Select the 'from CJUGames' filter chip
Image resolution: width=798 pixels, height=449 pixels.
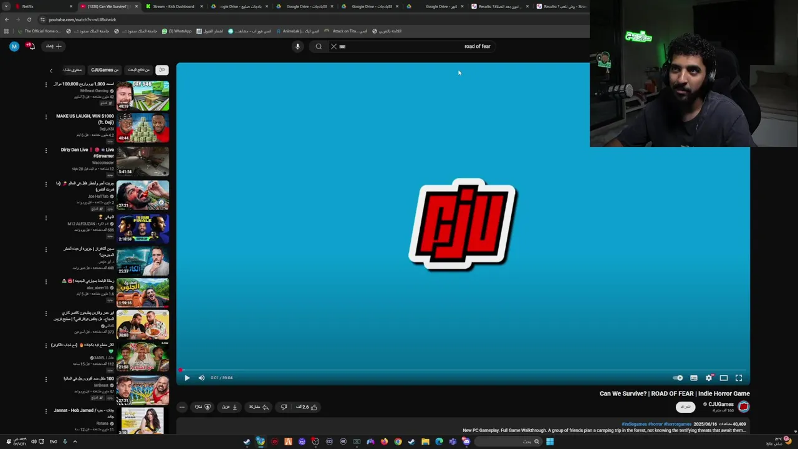point(105,70)
